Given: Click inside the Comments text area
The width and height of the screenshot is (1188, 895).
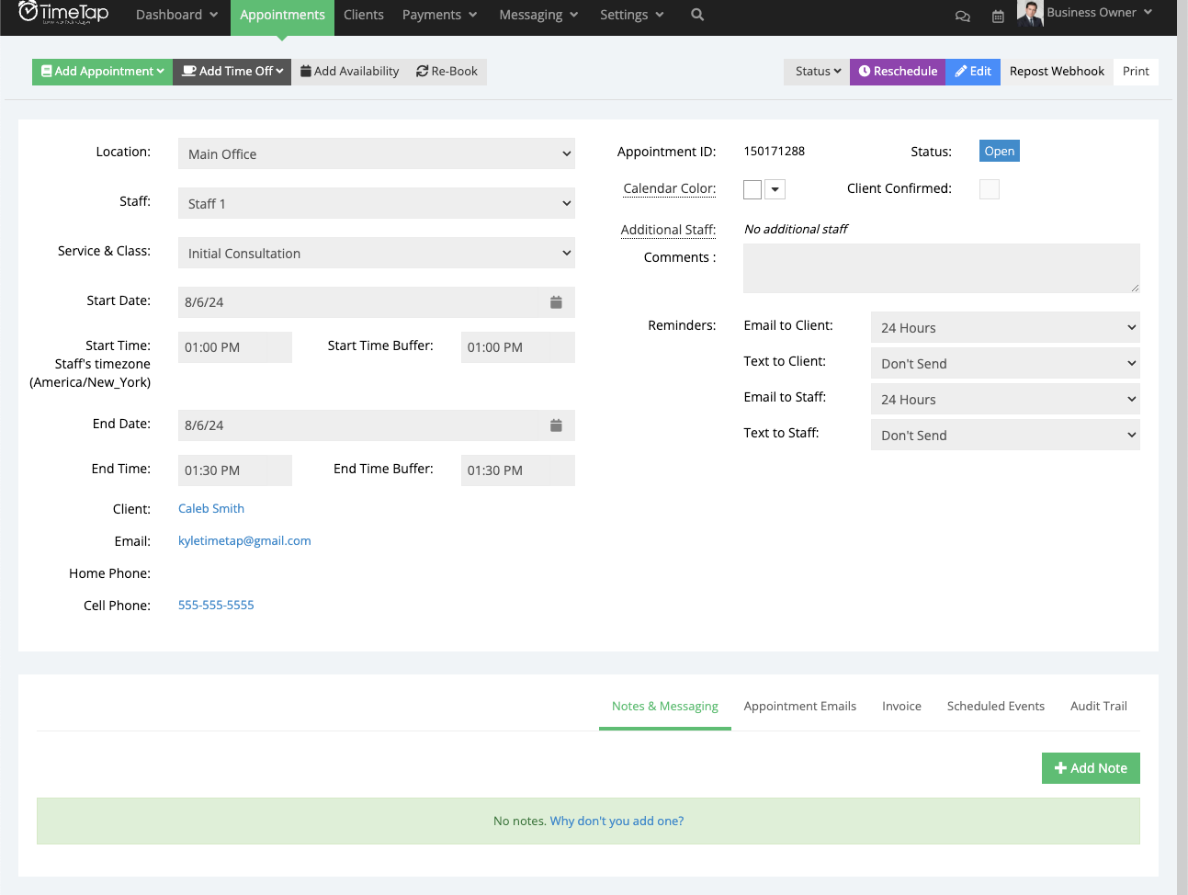Looking at the screenshot, I should coord(941,267).
